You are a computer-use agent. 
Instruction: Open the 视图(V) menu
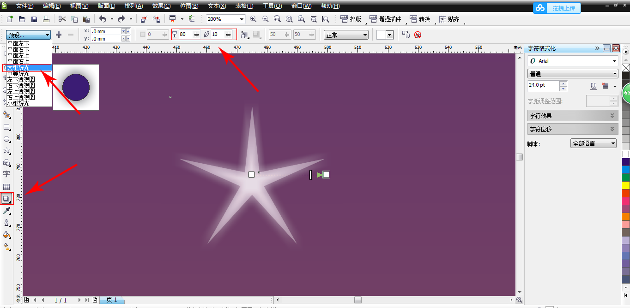79,6
